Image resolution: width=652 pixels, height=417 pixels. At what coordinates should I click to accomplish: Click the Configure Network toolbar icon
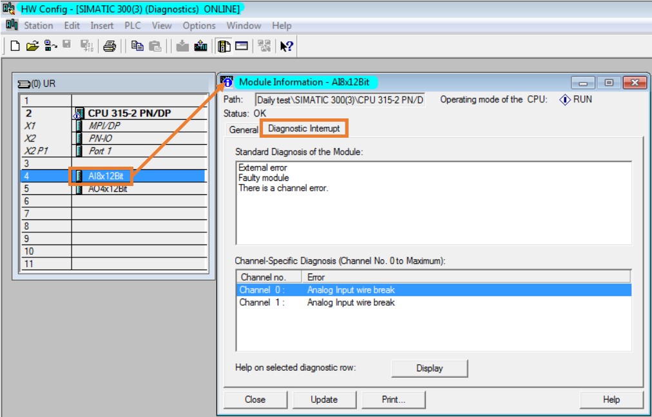(x=264, y=46)
